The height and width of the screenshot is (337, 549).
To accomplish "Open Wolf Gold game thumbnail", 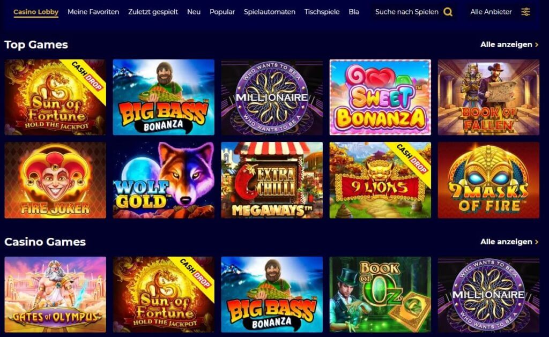I will [x=164, y=180].
